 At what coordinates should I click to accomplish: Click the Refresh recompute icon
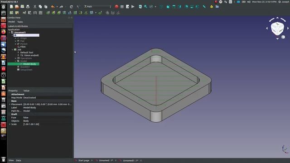point(71,7)
